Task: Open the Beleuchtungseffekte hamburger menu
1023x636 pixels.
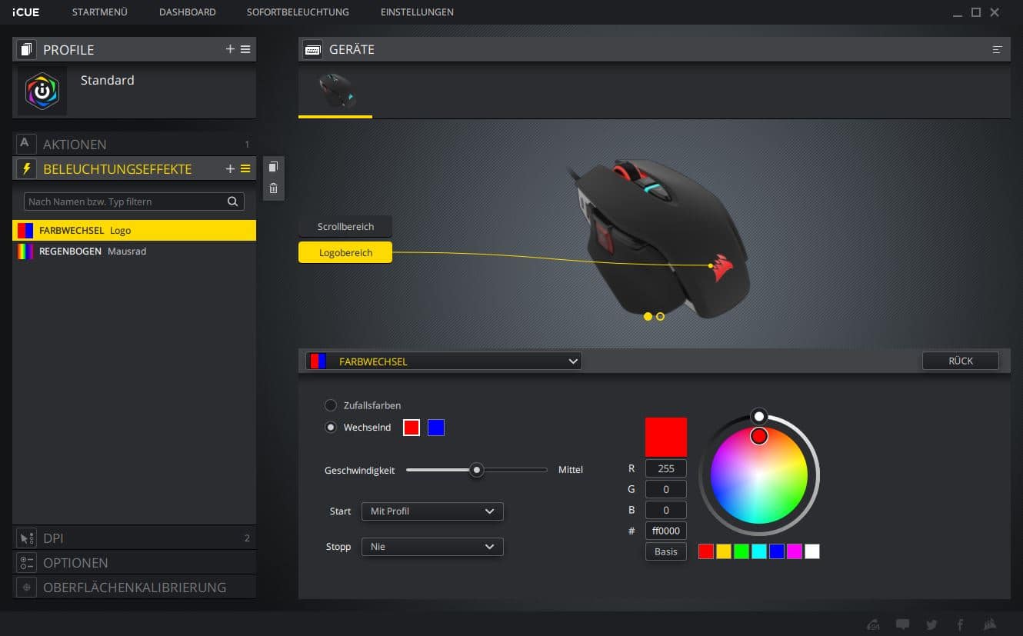Action: pyautogui.click(x=245, y=169)
